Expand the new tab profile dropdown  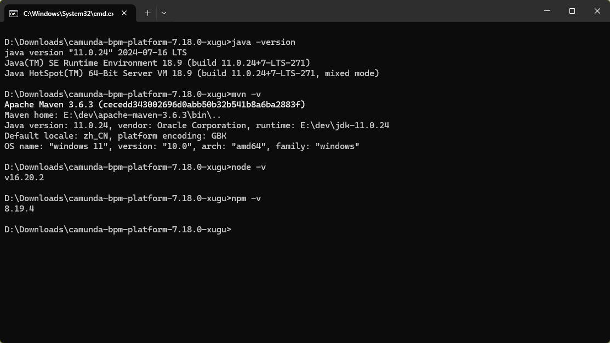[x=164, y=13]
